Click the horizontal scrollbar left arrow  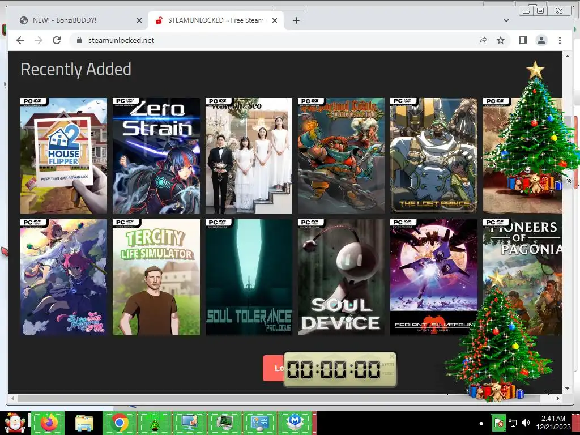[13, 398]
